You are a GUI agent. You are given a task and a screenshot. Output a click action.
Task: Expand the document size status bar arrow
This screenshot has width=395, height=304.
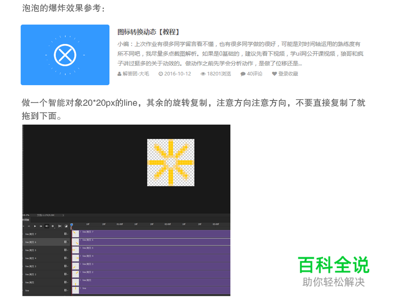pyautogui.click(x=63, y=215)
